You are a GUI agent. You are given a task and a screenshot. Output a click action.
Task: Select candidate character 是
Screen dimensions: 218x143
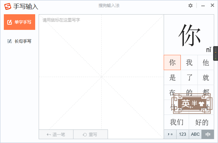(x=172, y=77)
